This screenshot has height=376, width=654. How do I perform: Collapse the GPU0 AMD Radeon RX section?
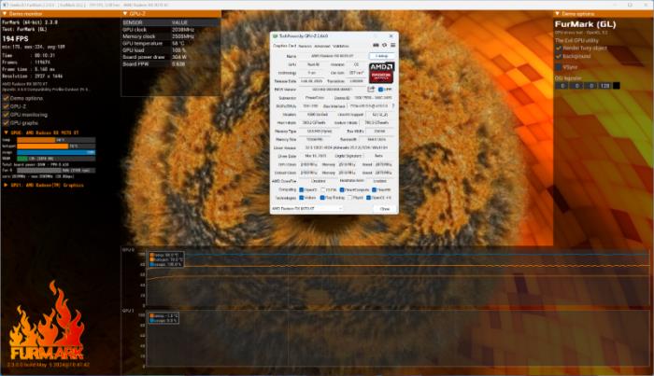point(7,132)
